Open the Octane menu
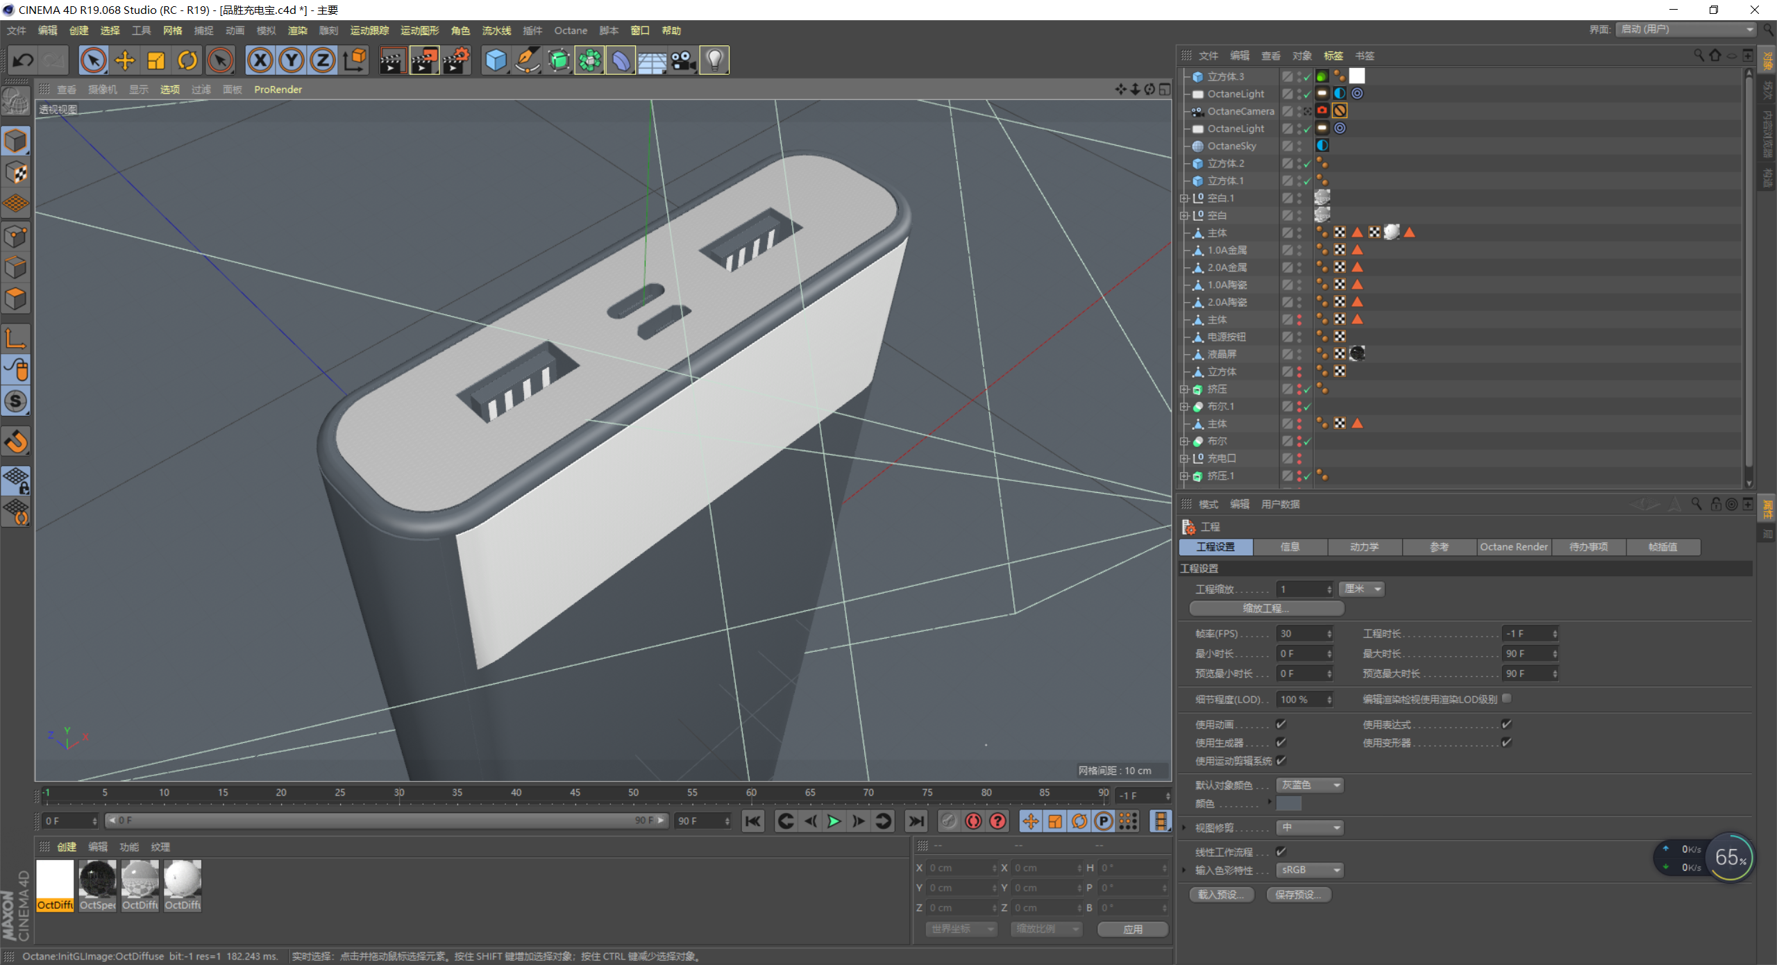Image resolution: width=1777 pixels, height=965 pixels. [571, 30]
